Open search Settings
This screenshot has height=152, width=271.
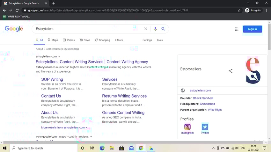click(147, 40)
